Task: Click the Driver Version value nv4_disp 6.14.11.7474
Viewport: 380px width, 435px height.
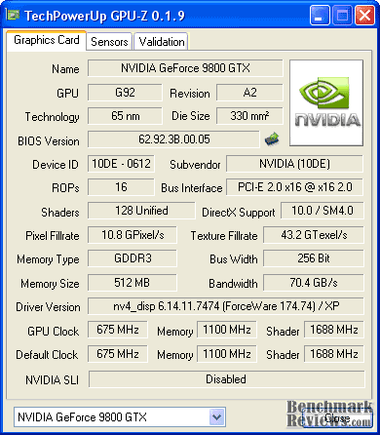Action: pyautogui.click(x=226, y=306)
